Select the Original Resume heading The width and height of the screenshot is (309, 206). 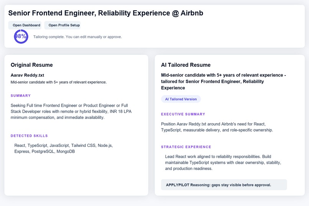[32, 65]
